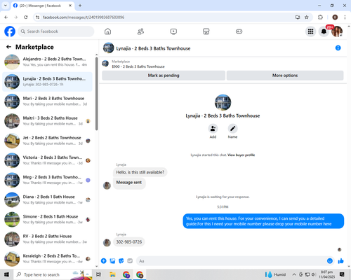Open Keraleigh 2 Beds 2 Baths conversation
Screen dimensions: 351x280
(x=48, y=259)
